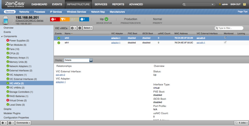Open the Page Tips link
The height and width of the screenshot is (126, 249).
242,12
